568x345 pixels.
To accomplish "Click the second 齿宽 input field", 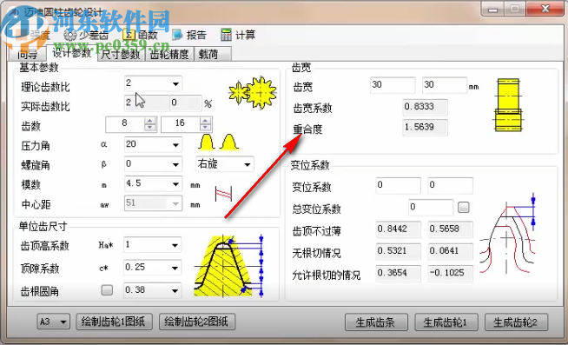I will (x=445, y=85).
